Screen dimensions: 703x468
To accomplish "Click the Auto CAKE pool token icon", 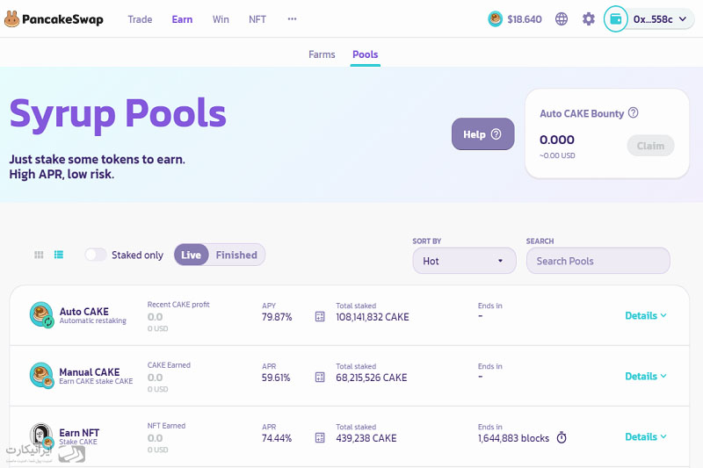I will pyautogui.click(x=41, y=315).
